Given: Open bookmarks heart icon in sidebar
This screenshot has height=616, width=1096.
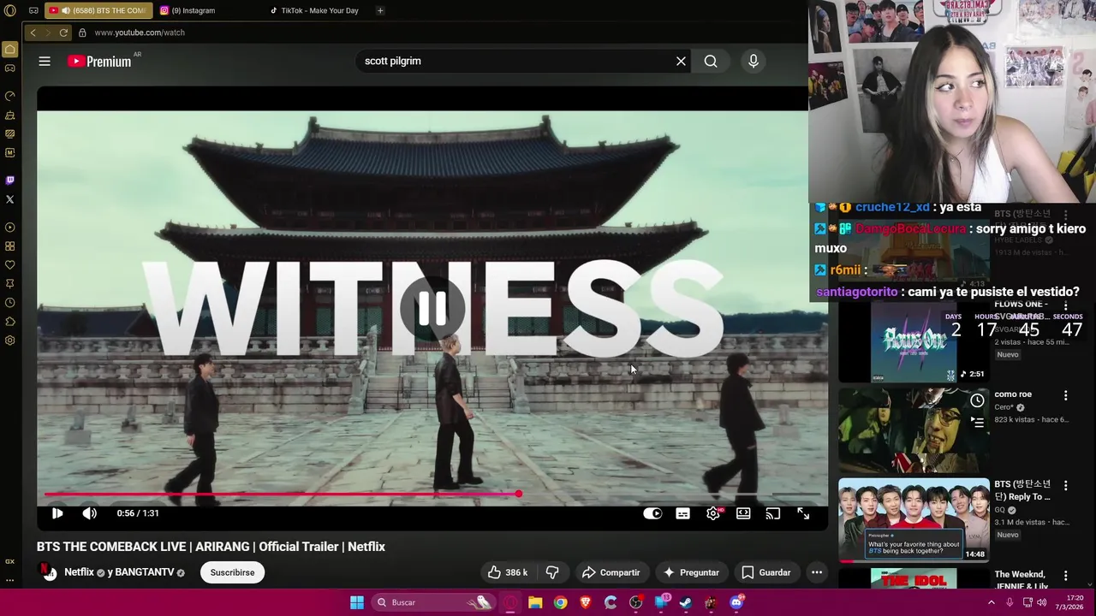Looking at the screenshot, I should (x=10, y=265).
